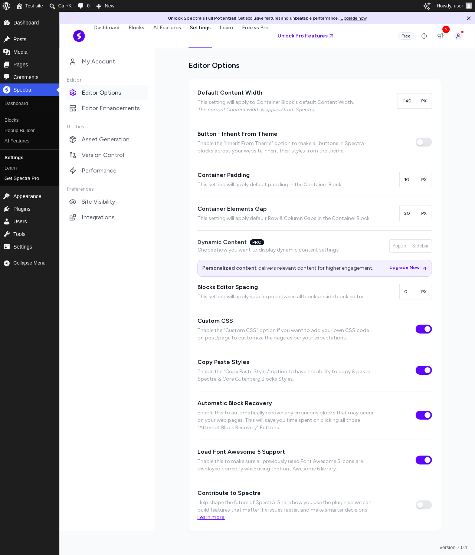The width and height of the screenshot is (475, 555).
Task: Dismiss the Unlock Spectra promo banner
Action: 469,18
